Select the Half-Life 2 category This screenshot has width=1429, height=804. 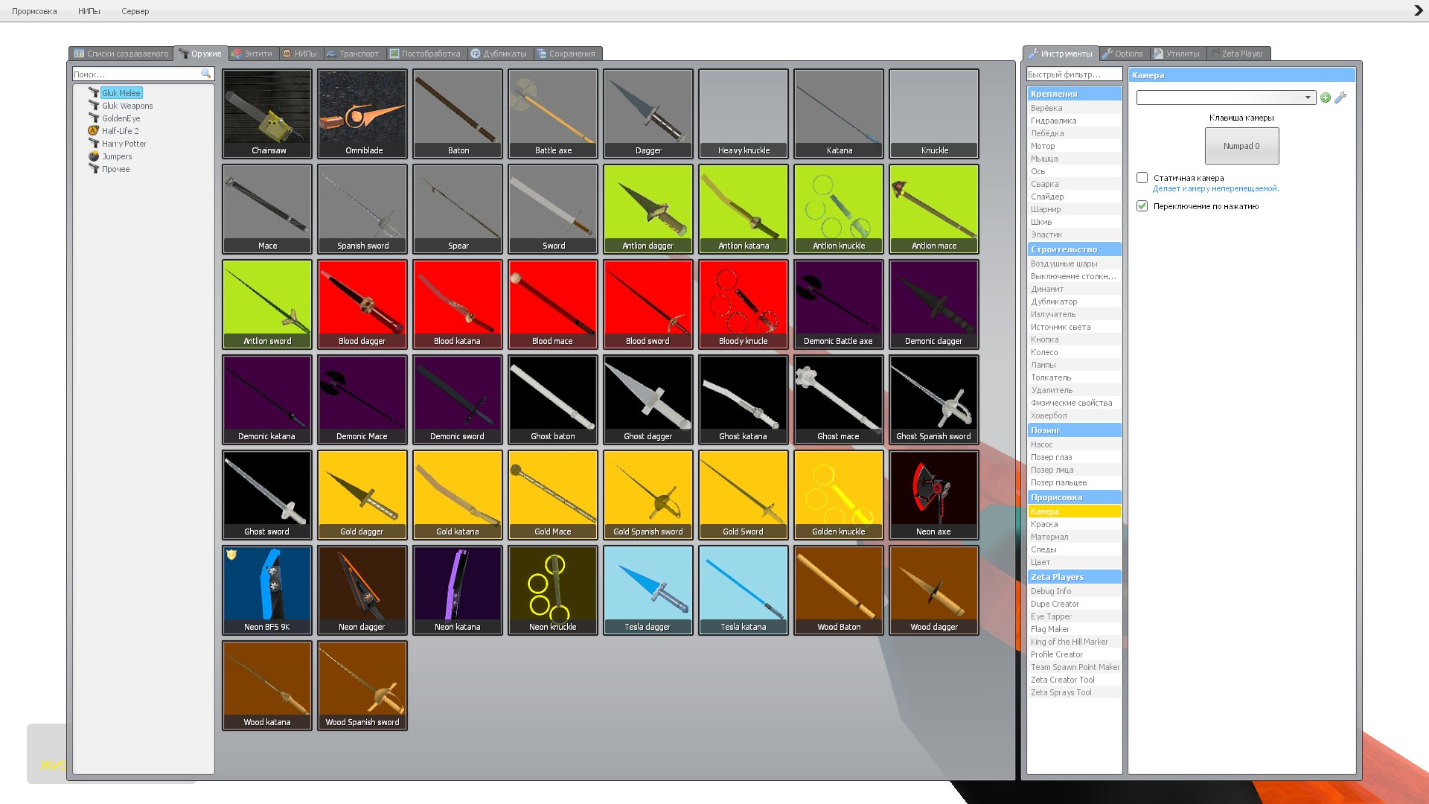click(x=120, y=131)
